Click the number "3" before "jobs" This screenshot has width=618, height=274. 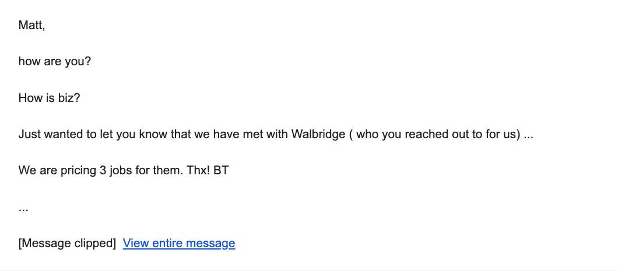103,171
